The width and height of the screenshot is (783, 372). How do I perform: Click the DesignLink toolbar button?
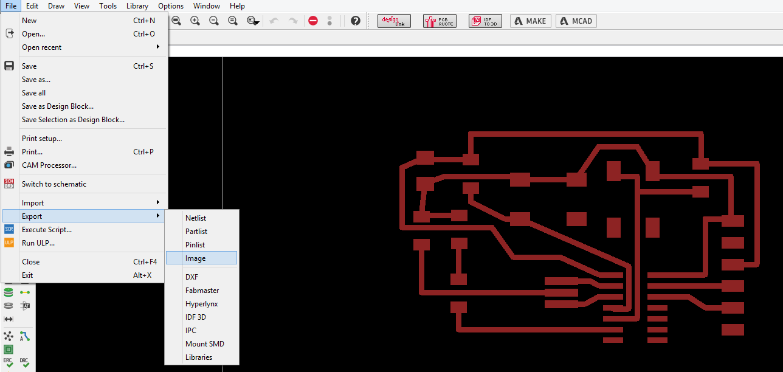pyautogui.click(x=394, y=21)
